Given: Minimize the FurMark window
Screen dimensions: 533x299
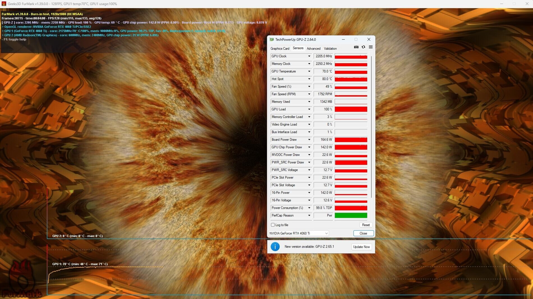Looking at the screenshot, I should 502,4.
